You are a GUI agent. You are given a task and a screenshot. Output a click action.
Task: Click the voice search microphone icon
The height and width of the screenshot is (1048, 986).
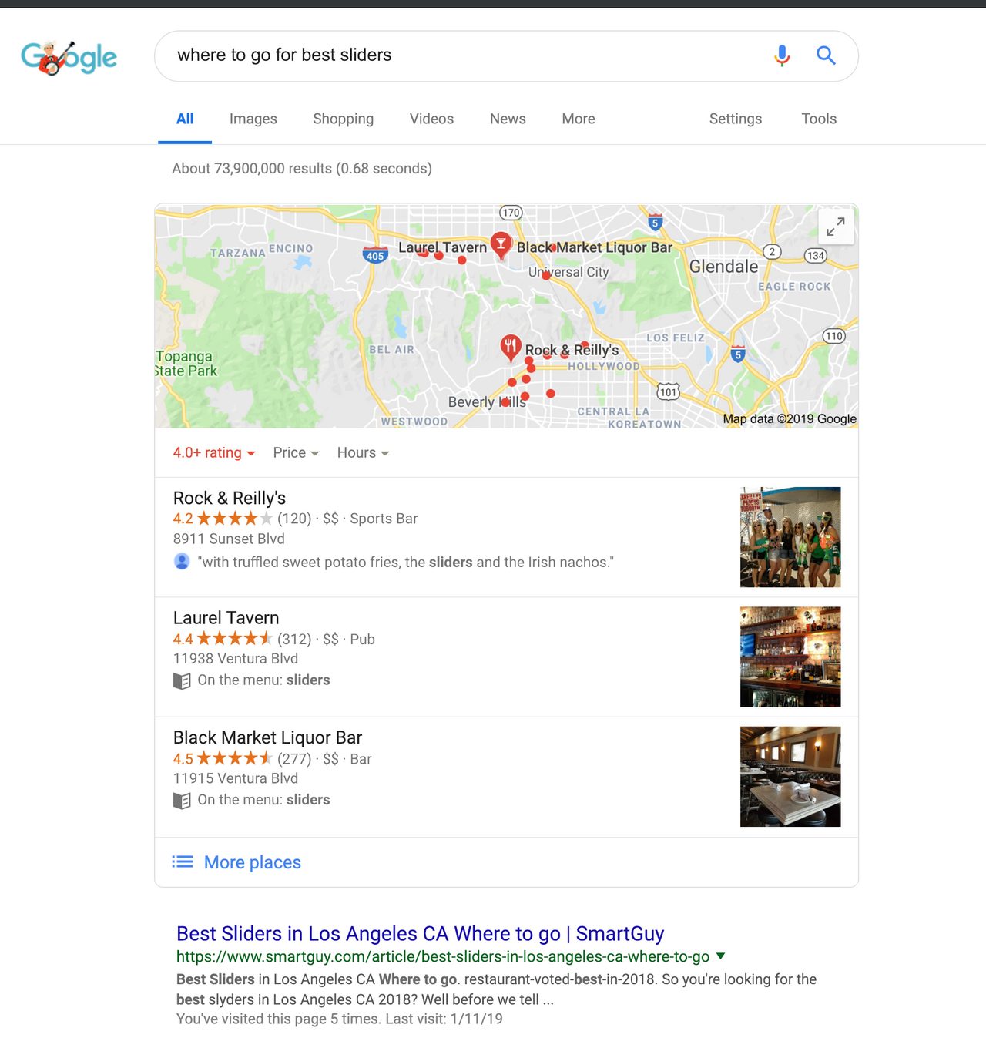tap(782, 55)
